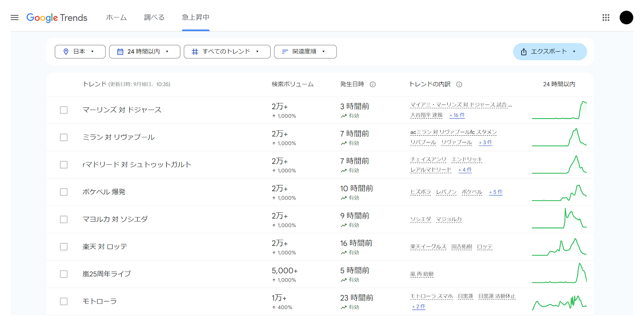Open sparkline chart for マーリンズ 対 ドジャース
This screenshot has width=644, height=326.
point(559,110)
